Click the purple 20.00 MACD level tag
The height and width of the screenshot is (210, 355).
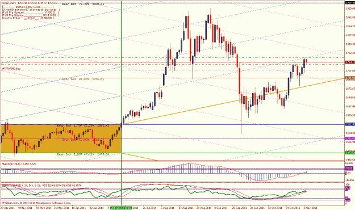click(x=349, y=168)
